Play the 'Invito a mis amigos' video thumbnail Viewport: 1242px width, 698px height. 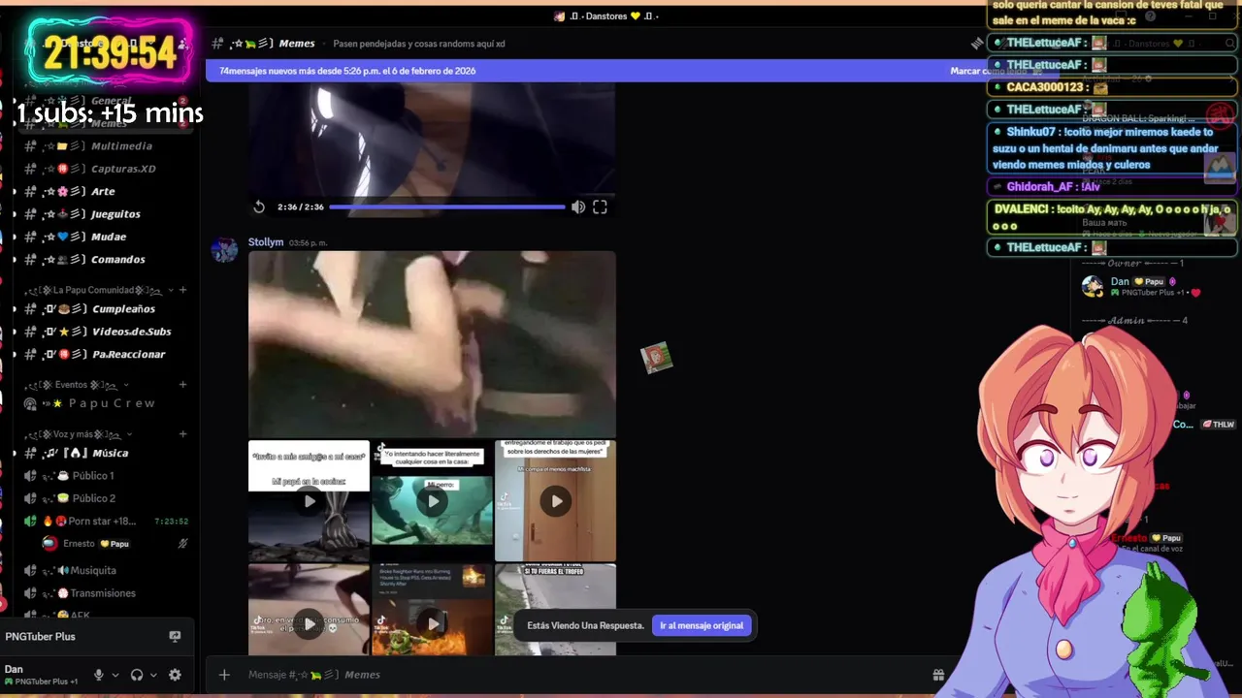[x=309, y=501]
